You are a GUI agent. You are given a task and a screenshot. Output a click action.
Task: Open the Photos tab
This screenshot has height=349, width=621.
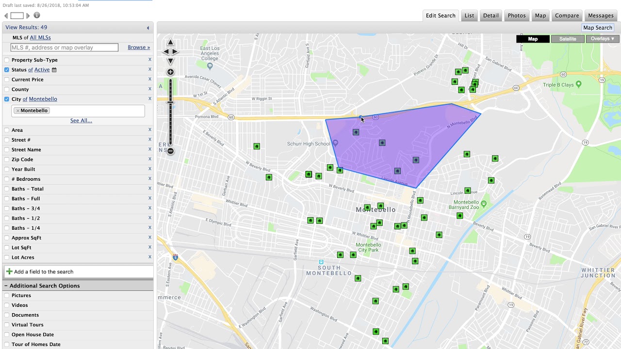(517, 16)
